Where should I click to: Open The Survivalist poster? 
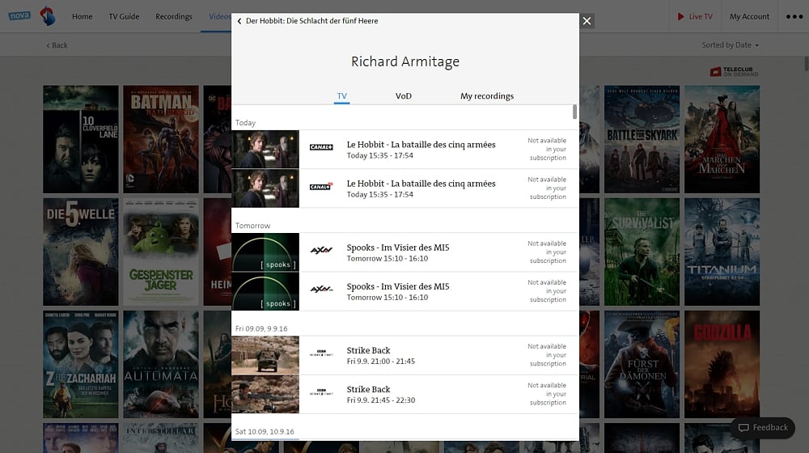tap(642, 252)
